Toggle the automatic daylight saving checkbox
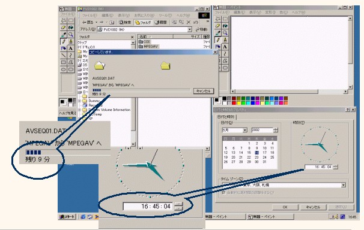 pyautogui.click(x=223, y=192)
